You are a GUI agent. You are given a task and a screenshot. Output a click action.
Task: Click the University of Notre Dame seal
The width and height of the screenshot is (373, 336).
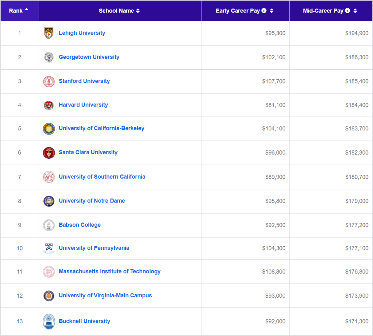(x=49, y=201)
